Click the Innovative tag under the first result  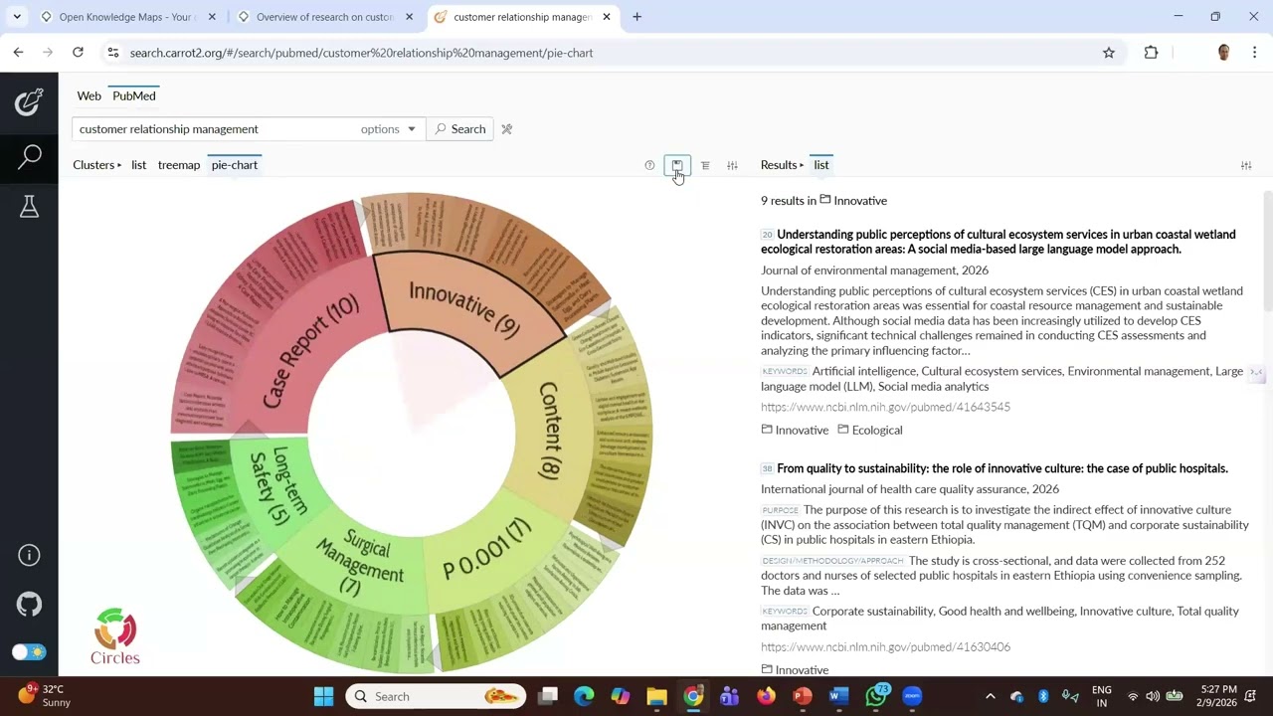pos(795,431)
